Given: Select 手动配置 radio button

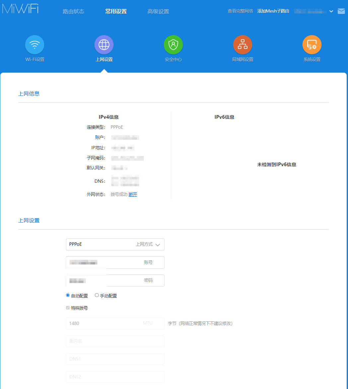Looking at the screenshot, I should (97, 295).
